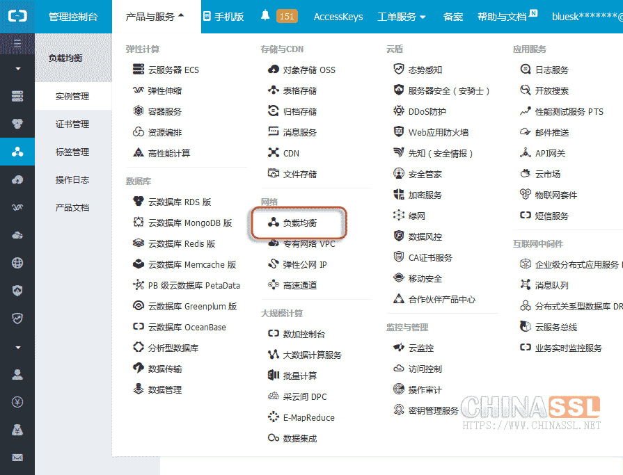The width and height of the screenshot is (623, 475).
Task: Toggle the hamburger menu icon above the left sidebar
Action: [17, 44]
